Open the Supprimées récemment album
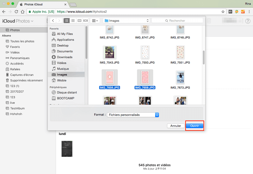 click(24, 80)
